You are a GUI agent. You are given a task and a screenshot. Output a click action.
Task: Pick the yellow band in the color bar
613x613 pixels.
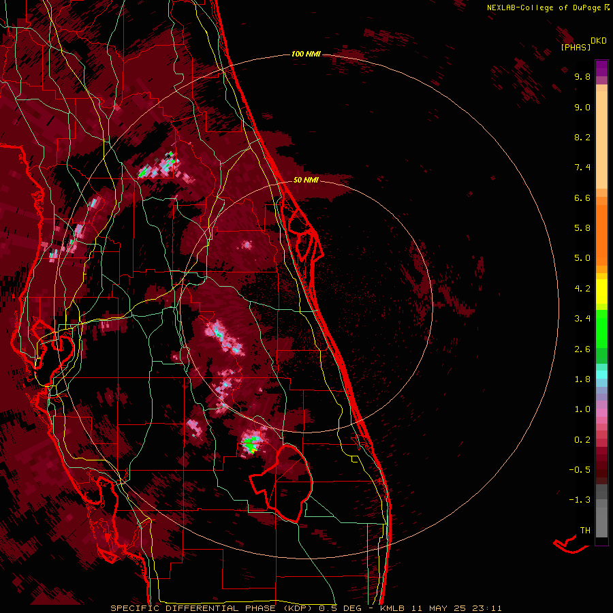tap(601, 292)
